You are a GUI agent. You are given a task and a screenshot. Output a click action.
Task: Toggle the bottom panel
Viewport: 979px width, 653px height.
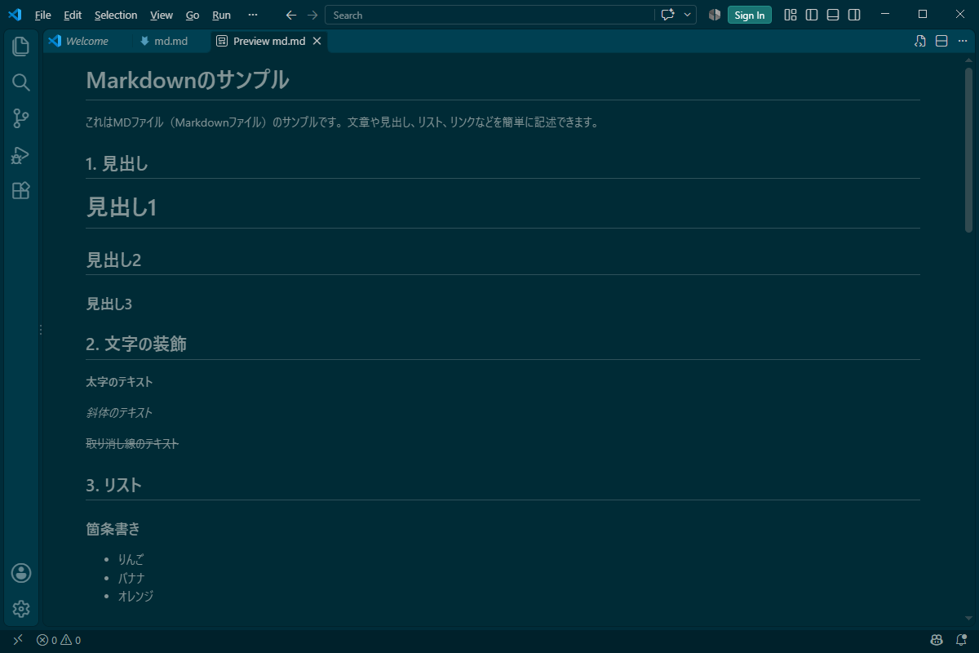pyautogui.click(x=833, y=15)
